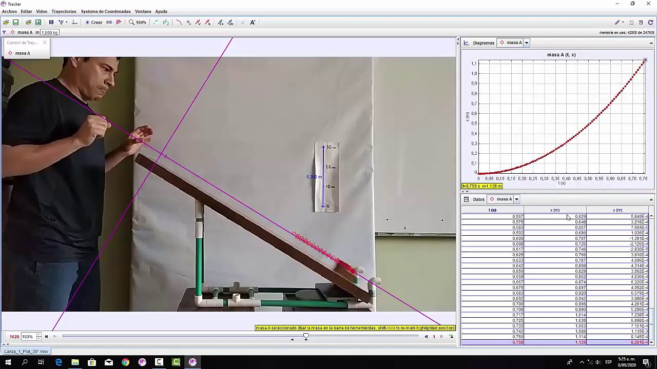Click the x (m) column header
The image size is (657, 369).
(555, 210)
